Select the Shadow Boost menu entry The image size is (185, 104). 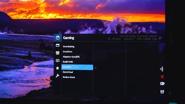(x=69, y=77)
